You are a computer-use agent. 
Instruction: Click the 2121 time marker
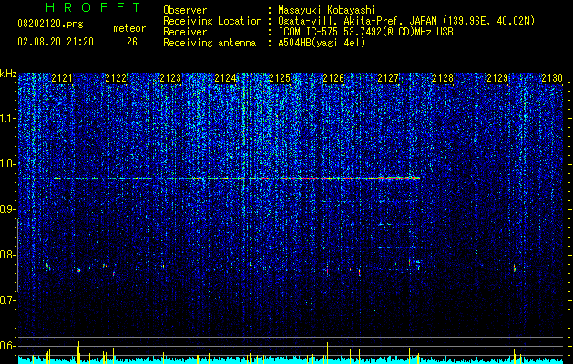(62, 78)
